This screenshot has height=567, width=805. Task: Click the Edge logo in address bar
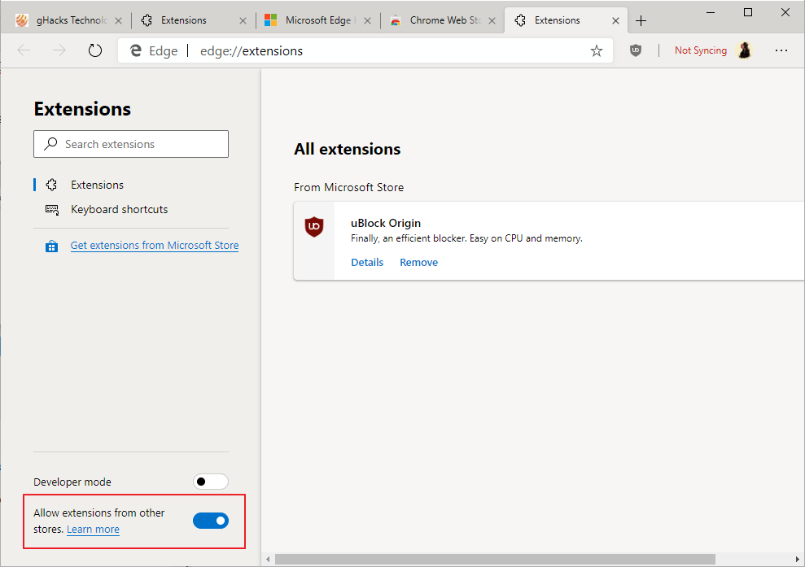point(136,50)
